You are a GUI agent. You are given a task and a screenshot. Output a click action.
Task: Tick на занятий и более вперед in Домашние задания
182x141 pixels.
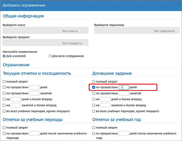coord(94,105)
